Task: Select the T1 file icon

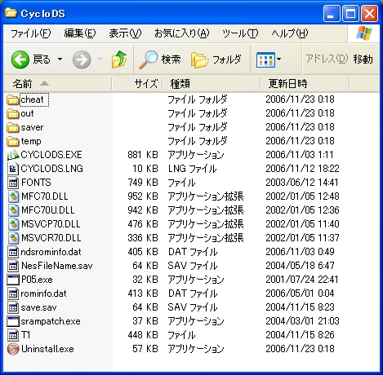Action: click(x=13, y=335)
